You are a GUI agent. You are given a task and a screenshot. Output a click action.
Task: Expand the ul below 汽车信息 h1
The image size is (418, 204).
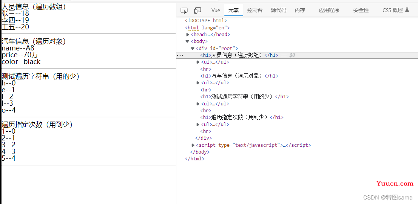tap(198, 82)
